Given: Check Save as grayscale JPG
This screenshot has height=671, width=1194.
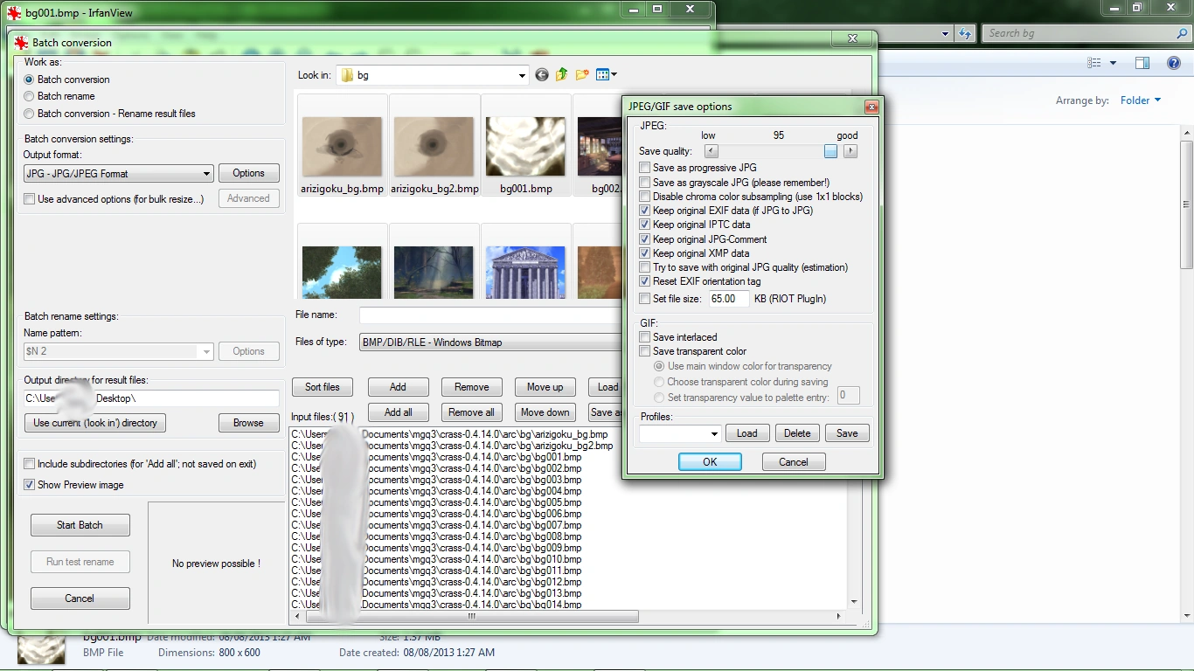Looking at the screenshot, I should pyautogui.click(x=645, y=183).
